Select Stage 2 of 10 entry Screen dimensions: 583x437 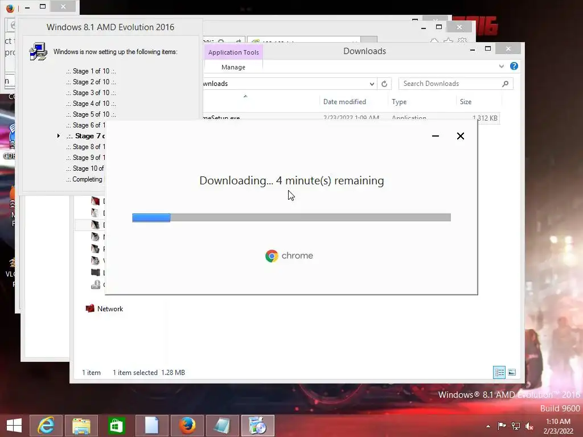[91, 82]
